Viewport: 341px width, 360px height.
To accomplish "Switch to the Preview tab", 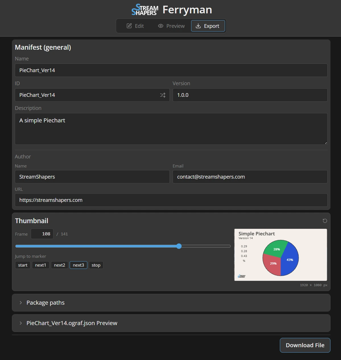I will coord(171,26).
